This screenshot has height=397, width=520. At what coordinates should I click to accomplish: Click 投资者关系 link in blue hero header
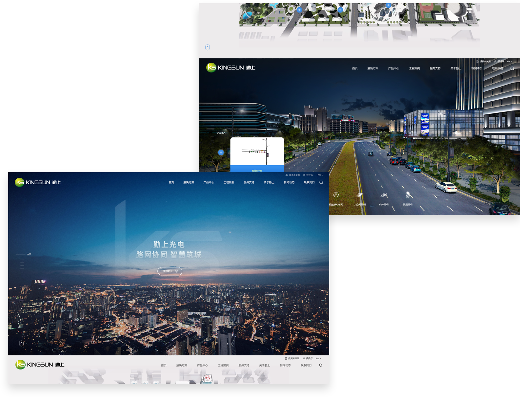pyautogui.click(x=293, y=175)
